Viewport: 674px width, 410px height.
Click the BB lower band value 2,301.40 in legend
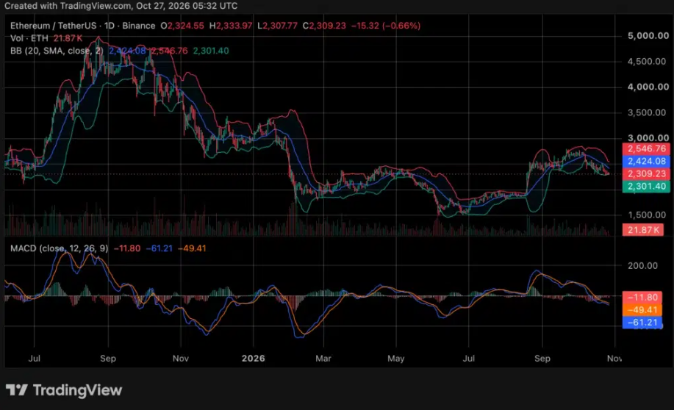pyautogui.click(x=211, y=51)
